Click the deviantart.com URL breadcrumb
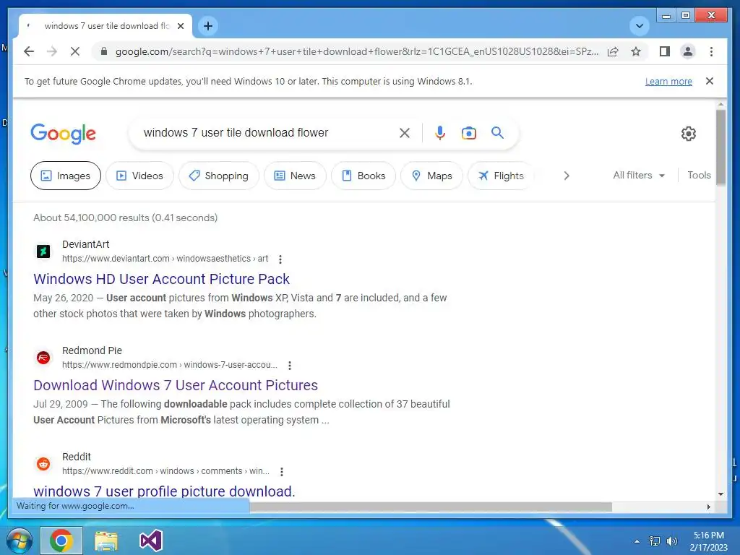The height and width of the screenshot is (555, 740). [x=165, y=259]
